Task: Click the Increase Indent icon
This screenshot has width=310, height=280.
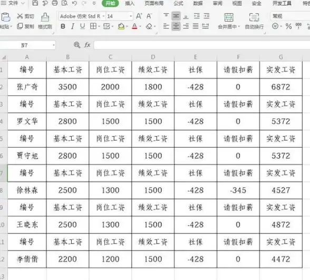Action: 207,16
